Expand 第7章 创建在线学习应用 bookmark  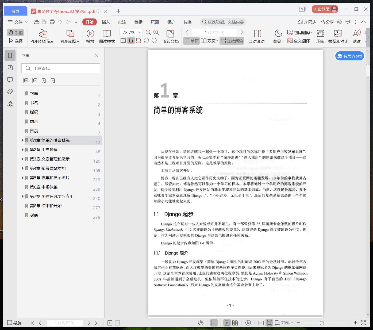tap(22, 196)
